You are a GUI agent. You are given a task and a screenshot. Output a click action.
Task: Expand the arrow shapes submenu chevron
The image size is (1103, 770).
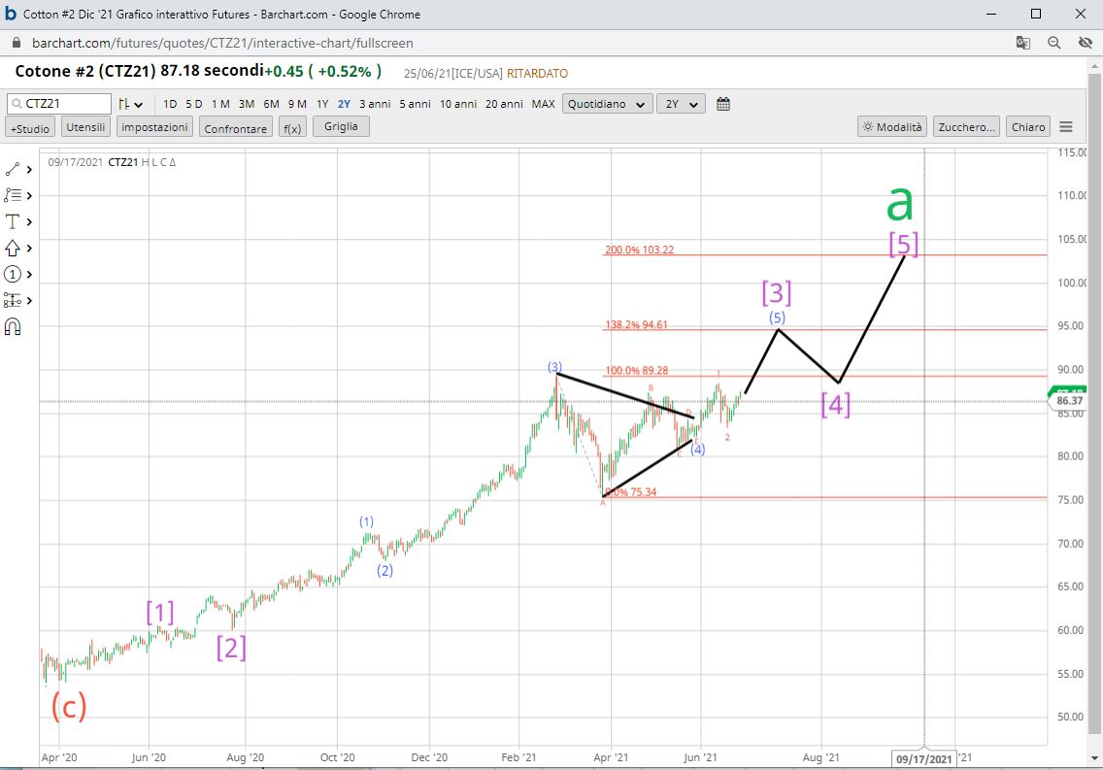click(x=29, y=249)
